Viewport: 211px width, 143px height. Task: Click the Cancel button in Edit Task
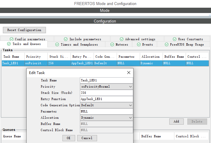[87, 138]
